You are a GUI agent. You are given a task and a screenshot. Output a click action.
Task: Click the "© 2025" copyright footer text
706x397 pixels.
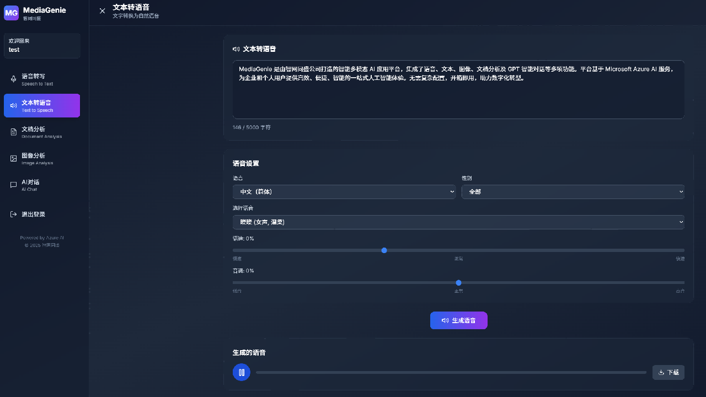42,245
